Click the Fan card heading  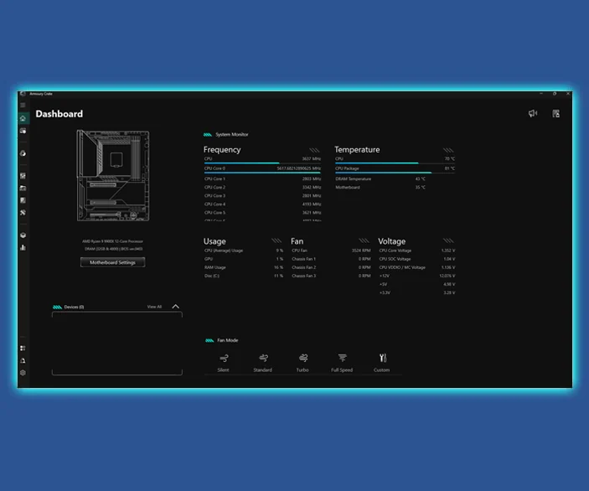(x=297, y=241)
